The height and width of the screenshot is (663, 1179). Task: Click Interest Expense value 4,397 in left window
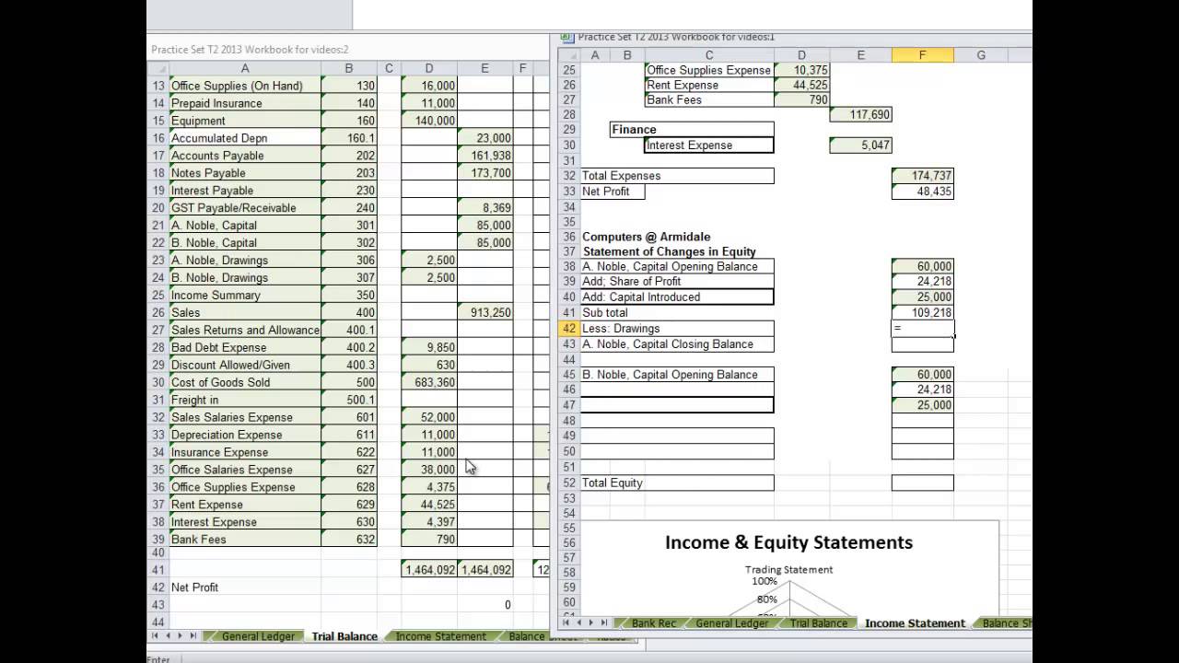click(429, 522)
